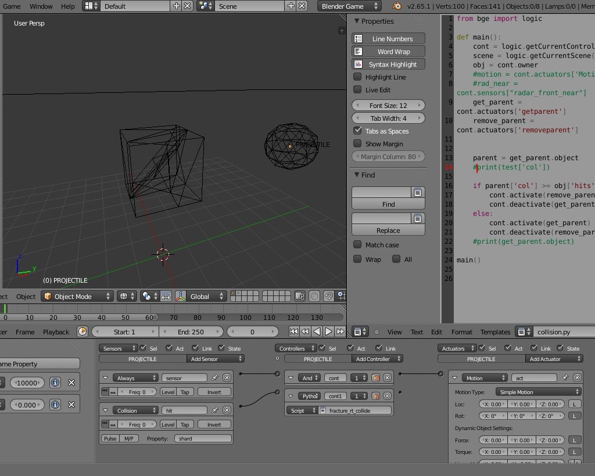Toggle Invert on the Collision sensor
The image size is (595, 476).
[x=213, y=424]
